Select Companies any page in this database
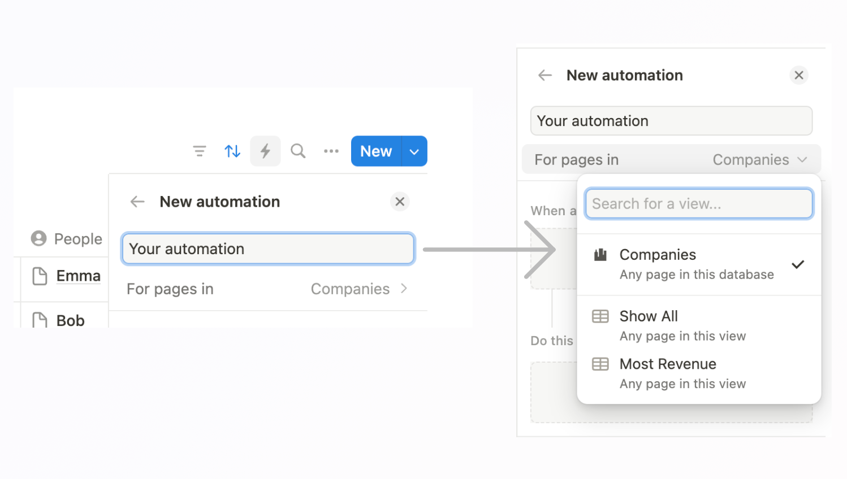Viewport: 847px width, 479px height. click(x=699, y=264)
